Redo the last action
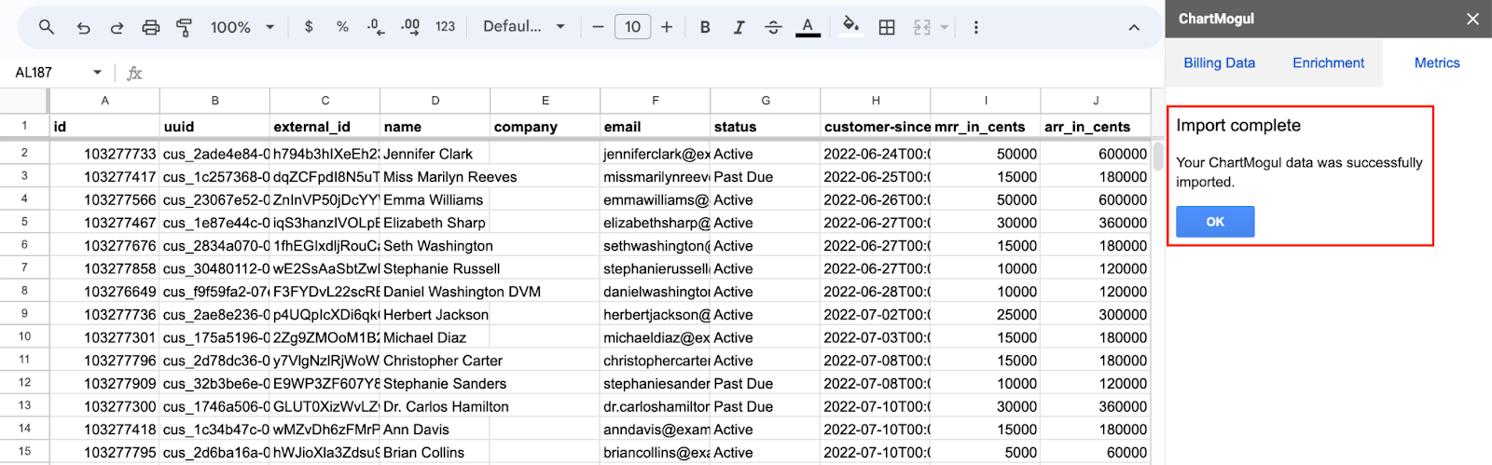This screenshot has width=1492, height=465. 117,27
